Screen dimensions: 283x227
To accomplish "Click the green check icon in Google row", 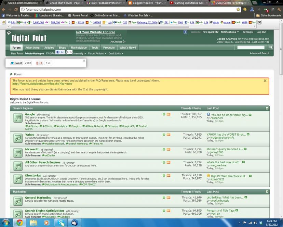I will 164,114.
